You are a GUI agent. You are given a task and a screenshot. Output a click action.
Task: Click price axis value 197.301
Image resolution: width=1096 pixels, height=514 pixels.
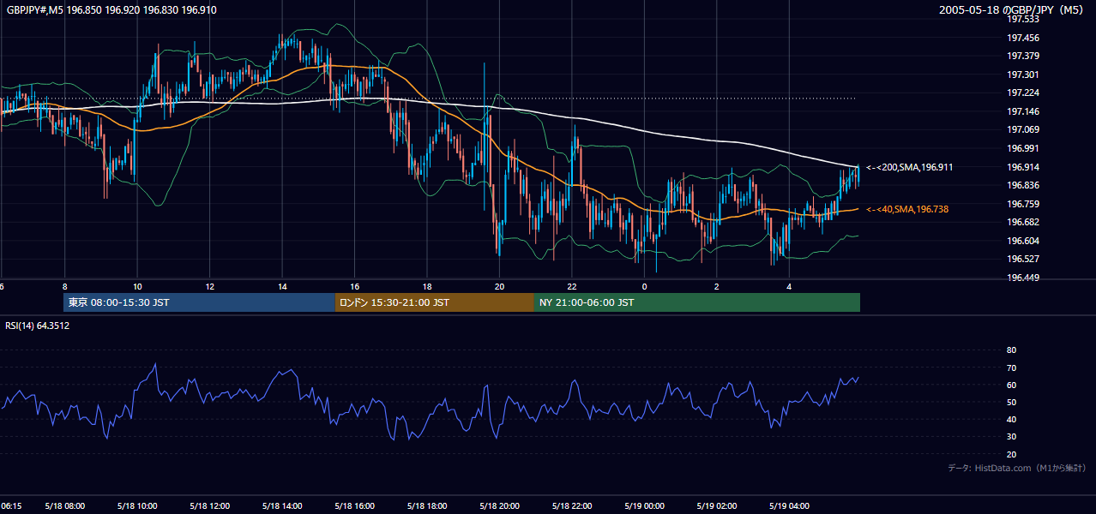1022,75
